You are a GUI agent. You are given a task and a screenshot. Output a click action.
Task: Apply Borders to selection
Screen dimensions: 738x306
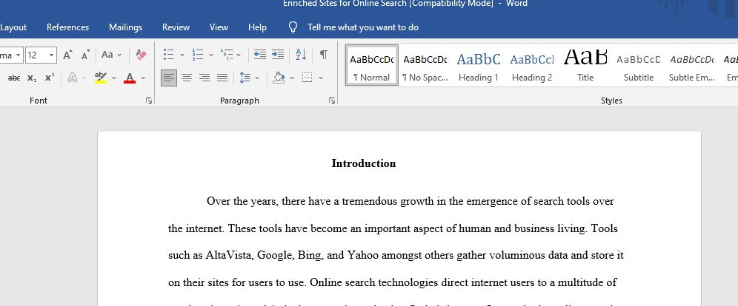pos(307,78)
